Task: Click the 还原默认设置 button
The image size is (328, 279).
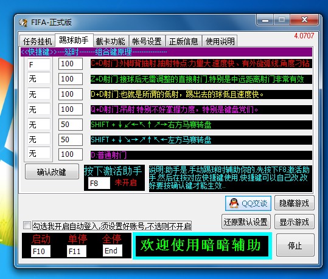Action: point(246,222)
